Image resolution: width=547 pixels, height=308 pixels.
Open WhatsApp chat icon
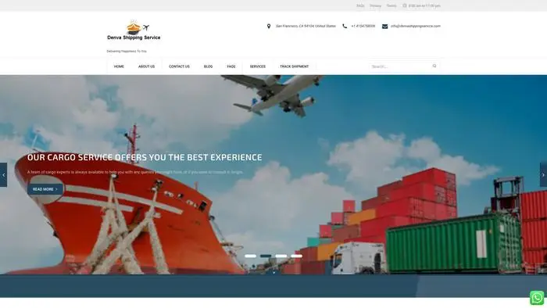pyautogui.click(x=537, y=298)
